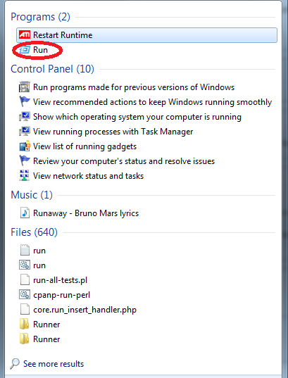Click the network icon for network status
The width and height of the screenshot is (288, 378).
coord(25,175)
